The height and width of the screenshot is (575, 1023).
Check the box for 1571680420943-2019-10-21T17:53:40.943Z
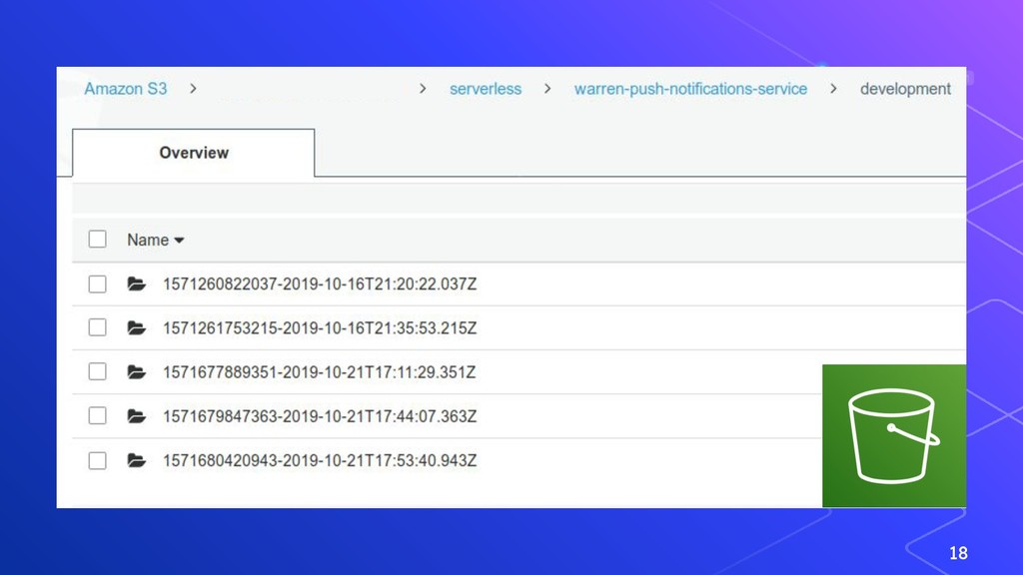pos(97,461)
